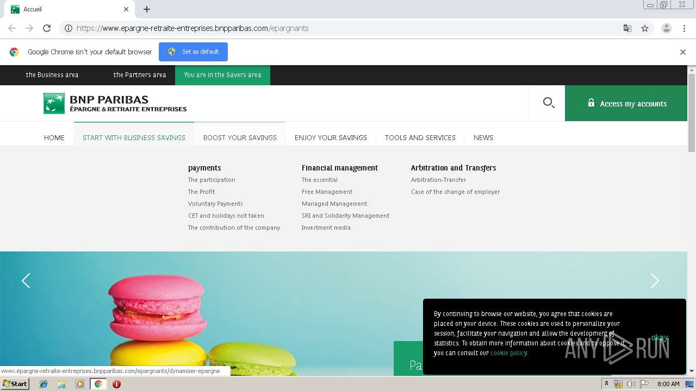Open SRI and Solidarity Management link

click(x=346, y=216)
